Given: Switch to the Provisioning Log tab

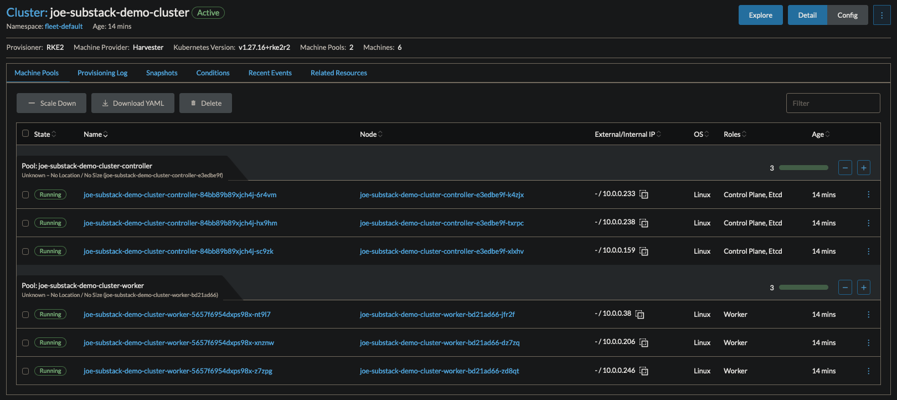Looking at the screenshot, I should [102, 73].
